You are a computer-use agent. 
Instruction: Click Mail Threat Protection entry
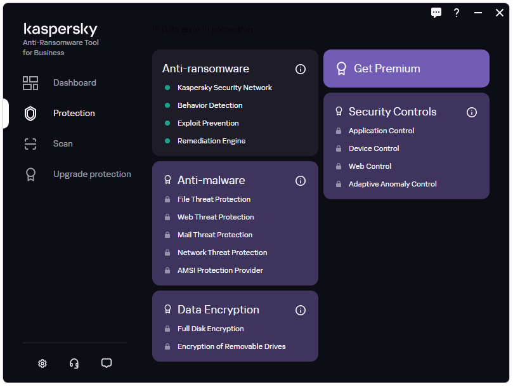(x=215, y=235)
